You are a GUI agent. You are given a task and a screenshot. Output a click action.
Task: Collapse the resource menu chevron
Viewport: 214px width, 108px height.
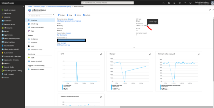pos(53,15)
